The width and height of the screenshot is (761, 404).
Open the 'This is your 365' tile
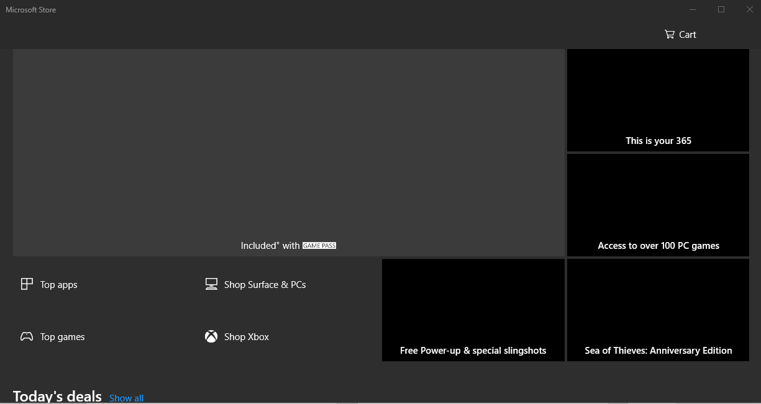pos(658,100)
